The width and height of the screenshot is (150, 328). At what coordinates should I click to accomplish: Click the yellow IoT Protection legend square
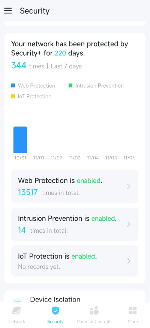tap(13, 96)
